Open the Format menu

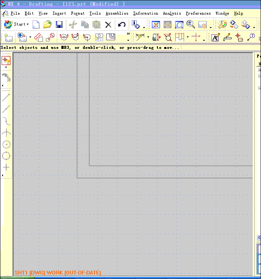[78, 13]
